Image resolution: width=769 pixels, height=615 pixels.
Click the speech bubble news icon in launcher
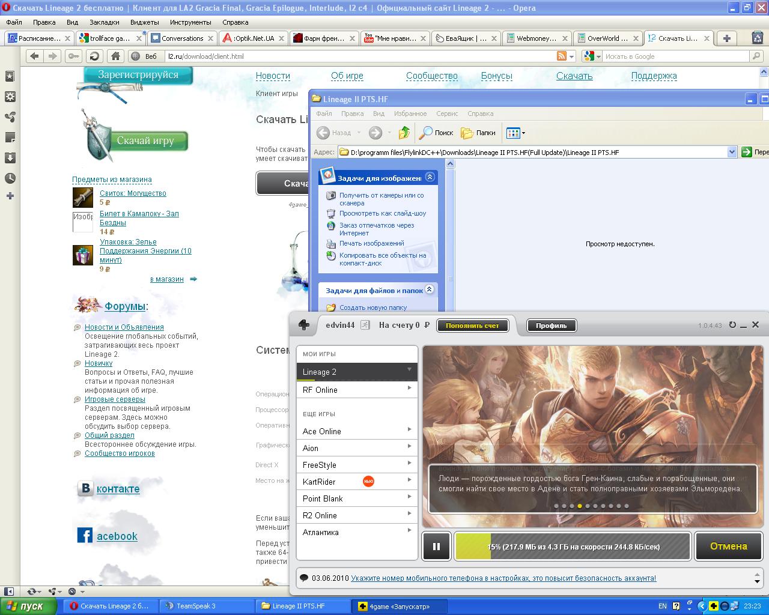point(304,578)
